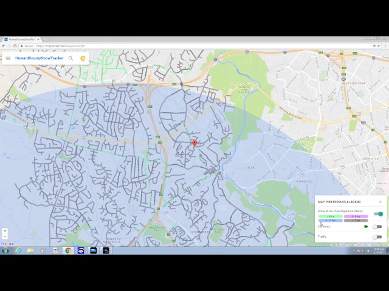
Task: Close the Map Preferences & Legend panel
Action: coord(380,202)
